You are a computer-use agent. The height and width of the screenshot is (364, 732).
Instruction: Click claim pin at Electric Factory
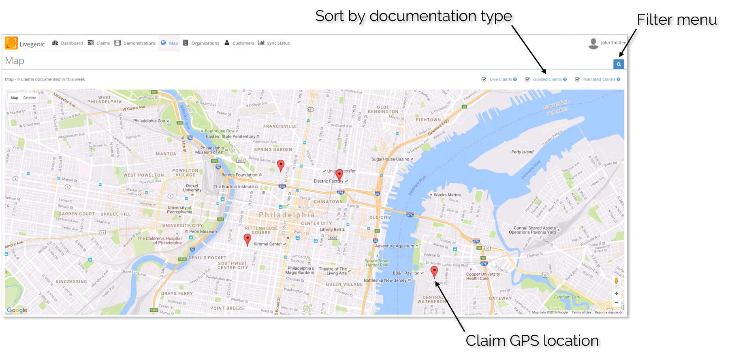pos(339,175)
